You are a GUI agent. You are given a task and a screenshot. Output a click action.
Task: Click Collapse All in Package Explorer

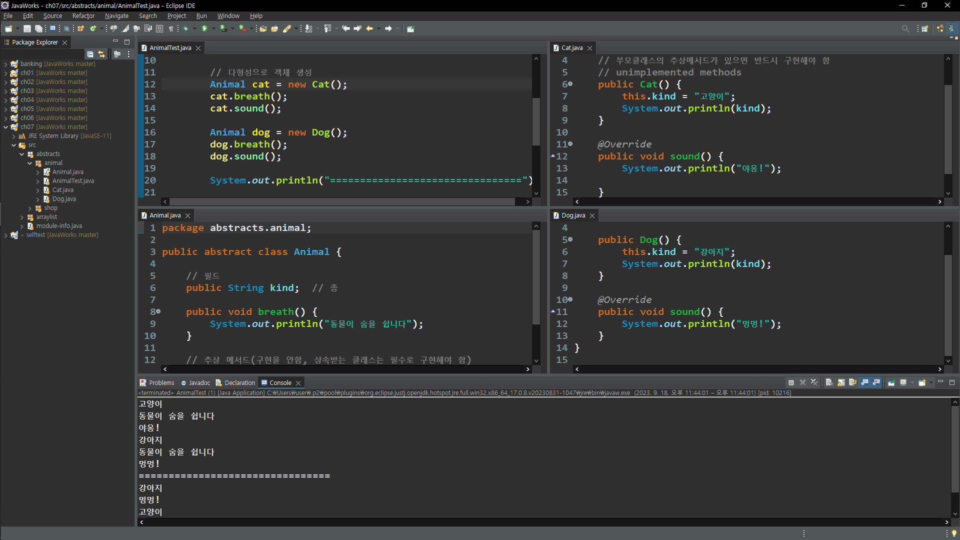coord(90,54)
